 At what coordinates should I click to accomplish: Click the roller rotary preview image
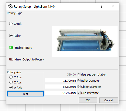tap(85, 42)
